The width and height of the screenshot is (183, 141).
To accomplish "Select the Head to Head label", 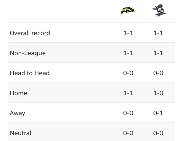I will point(30,73).
